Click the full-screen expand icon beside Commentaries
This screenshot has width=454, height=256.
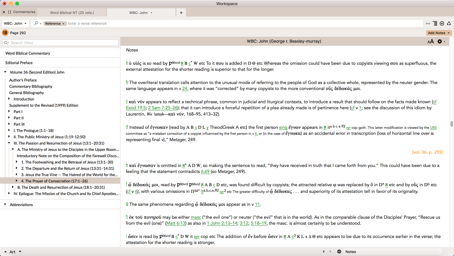click(x=9, y=12)
